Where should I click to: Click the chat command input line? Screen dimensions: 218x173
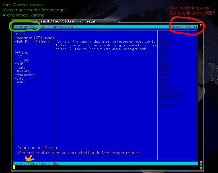(105, 167)
